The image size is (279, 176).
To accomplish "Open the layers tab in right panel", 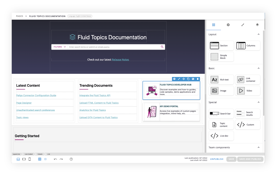I will pyautogui.click(x=257, y=25).
